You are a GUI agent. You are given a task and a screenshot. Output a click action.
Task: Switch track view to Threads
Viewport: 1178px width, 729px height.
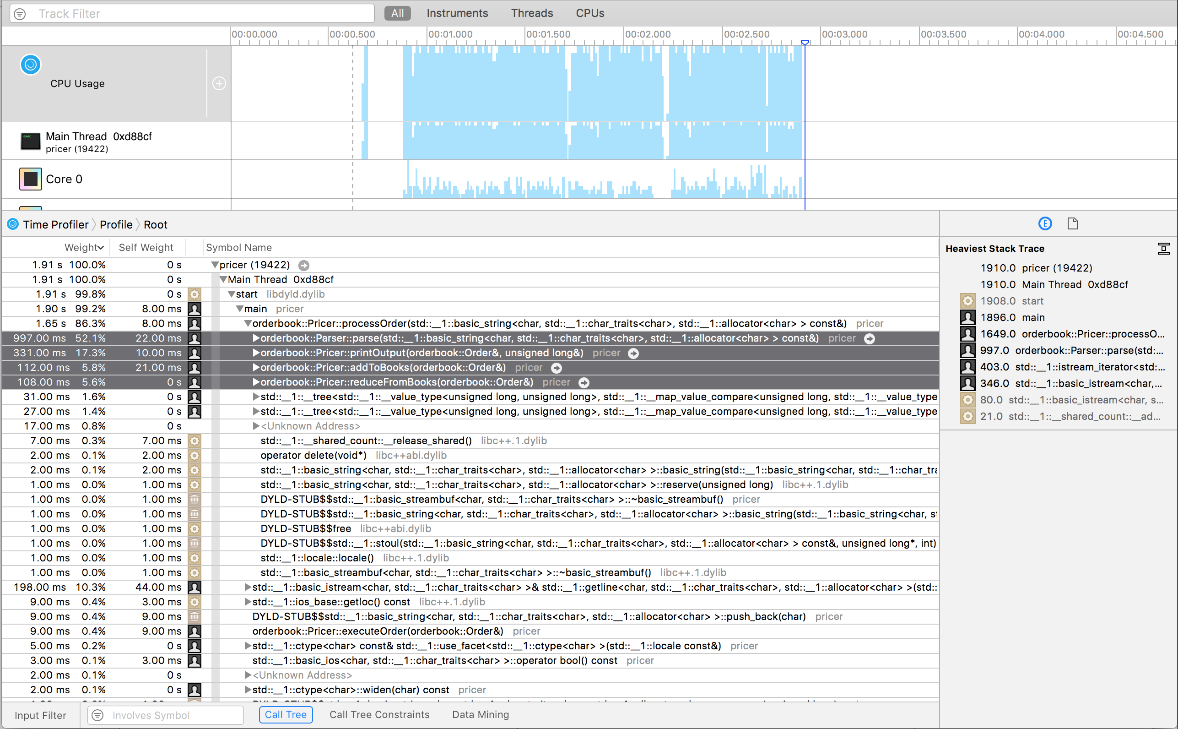531,13
